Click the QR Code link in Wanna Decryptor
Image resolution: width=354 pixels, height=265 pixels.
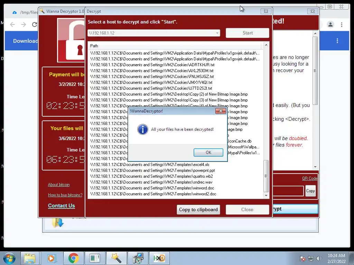tap(309, 178)
